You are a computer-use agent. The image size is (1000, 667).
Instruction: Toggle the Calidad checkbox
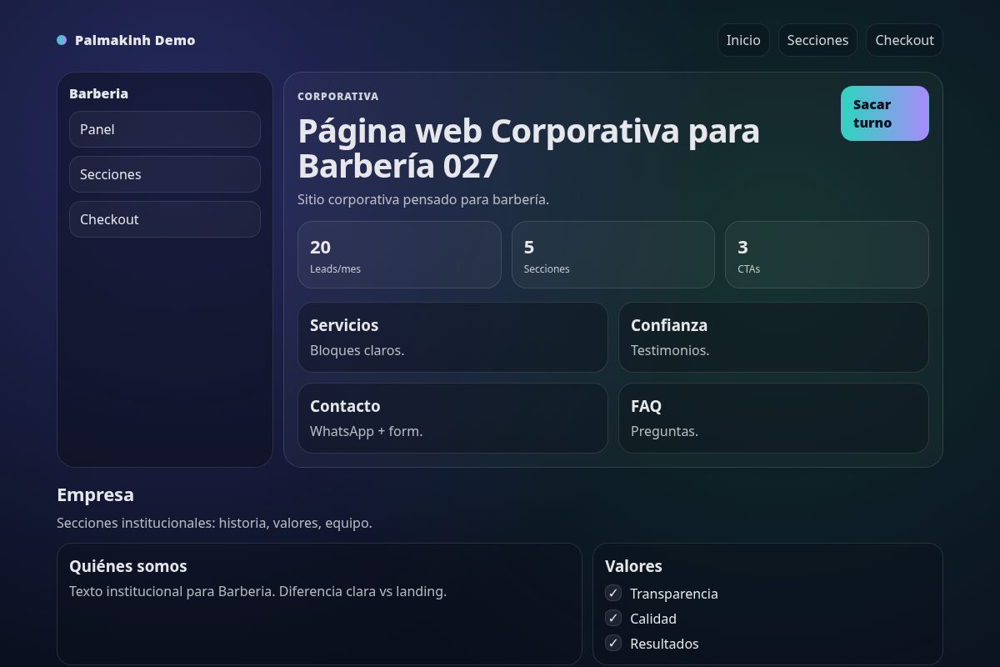pyautogui.click(x=612, y=618)
